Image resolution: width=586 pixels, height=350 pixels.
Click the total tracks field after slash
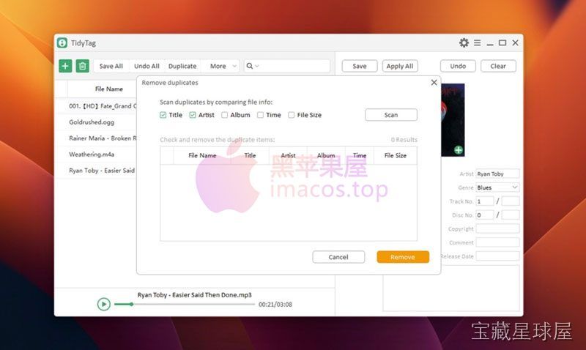pyautogui.click(x=511, y=201)
